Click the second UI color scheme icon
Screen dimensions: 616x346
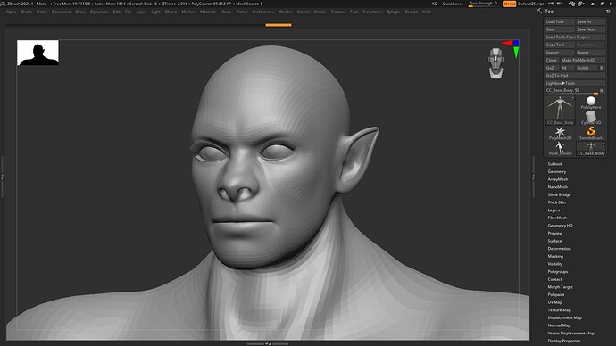click(581, 4)
